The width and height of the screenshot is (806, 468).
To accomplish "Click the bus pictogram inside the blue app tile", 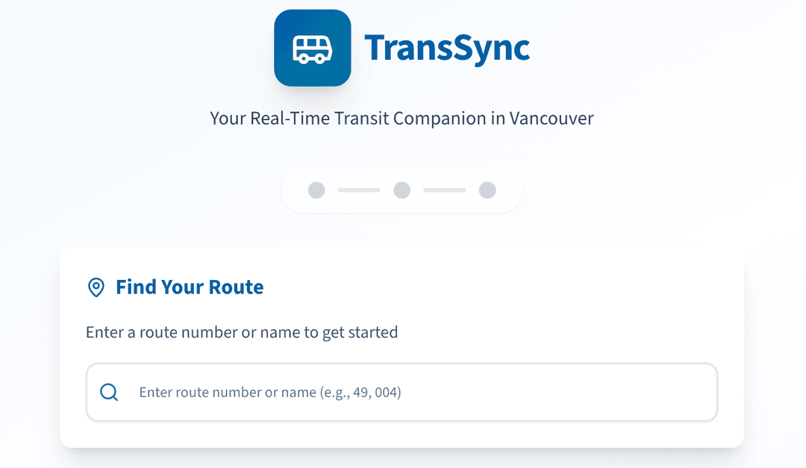I will (x=312, y=47).
